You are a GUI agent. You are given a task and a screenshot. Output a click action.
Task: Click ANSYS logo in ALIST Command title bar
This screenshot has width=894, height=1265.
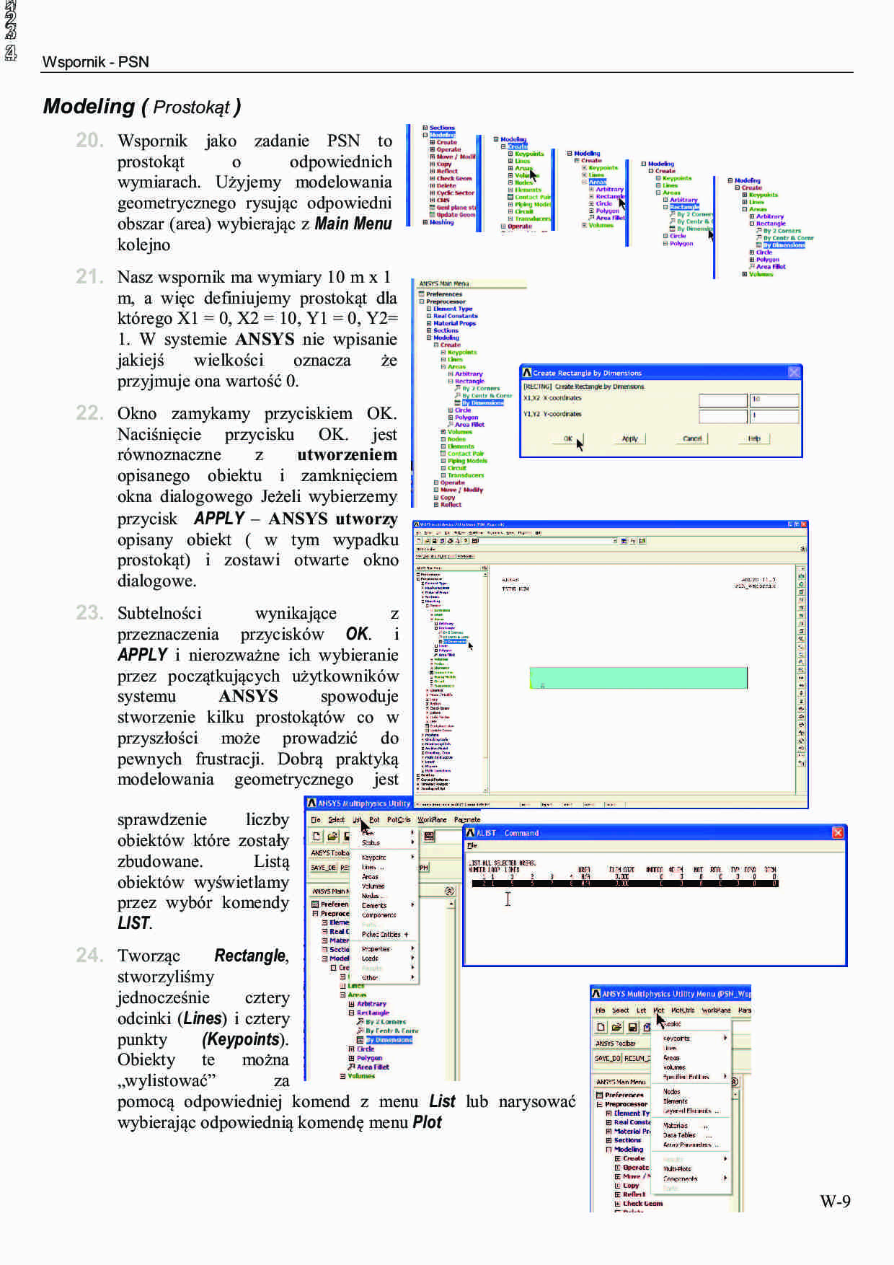[x=470, y=833]
